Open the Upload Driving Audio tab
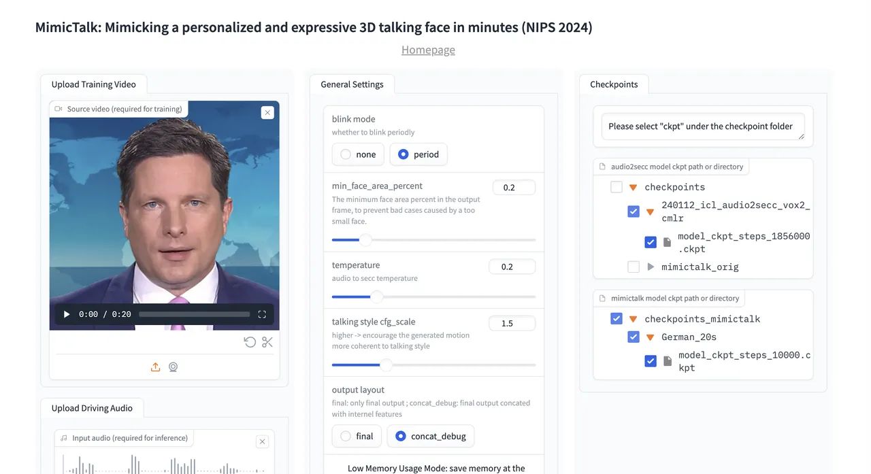Viewport: 871px width, 474px height. click(x=92, y=408)
